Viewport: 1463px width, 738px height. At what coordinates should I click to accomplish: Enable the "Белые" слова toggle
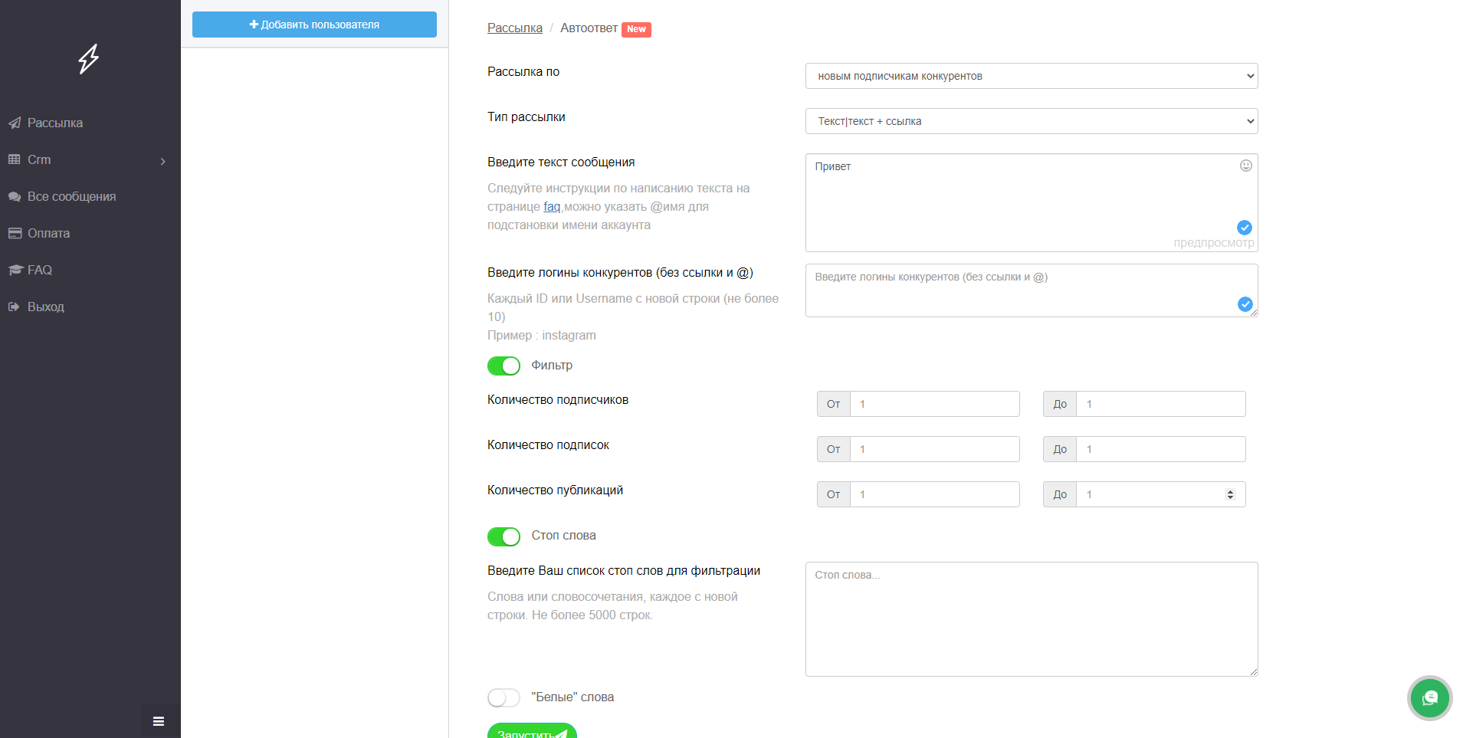pos(504,697)
